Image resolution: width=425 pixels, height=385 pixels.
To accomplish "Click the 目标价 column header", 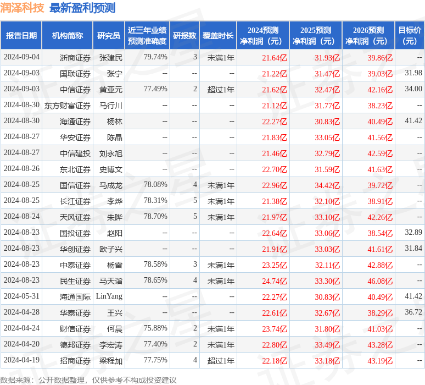I will (x=410, y=36).
